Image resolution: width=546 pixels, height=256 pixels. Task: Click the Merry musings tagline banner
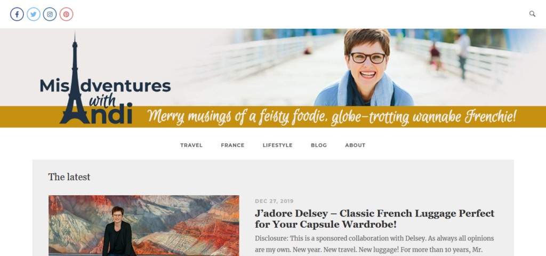click(x=332, y=117)
